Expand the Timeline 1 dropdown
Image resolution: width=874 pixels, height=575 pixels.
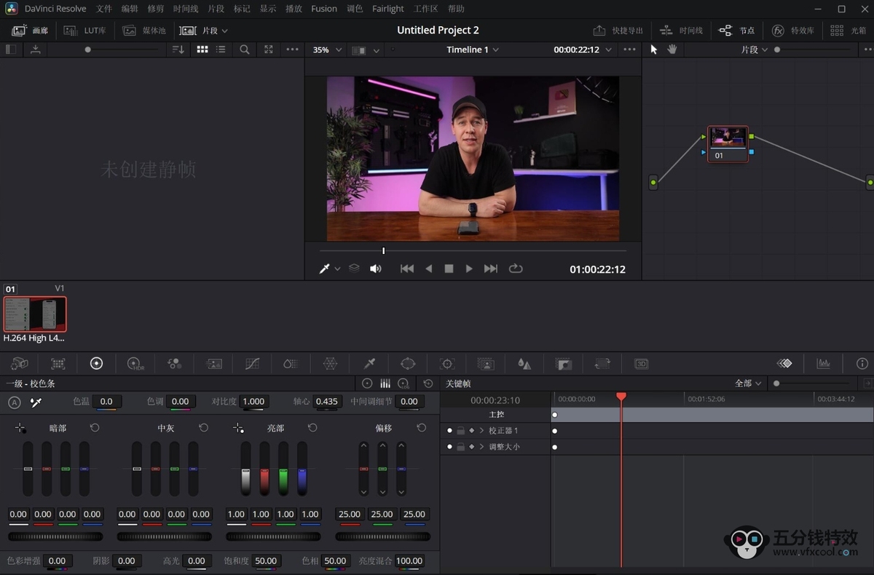[473, 50]
